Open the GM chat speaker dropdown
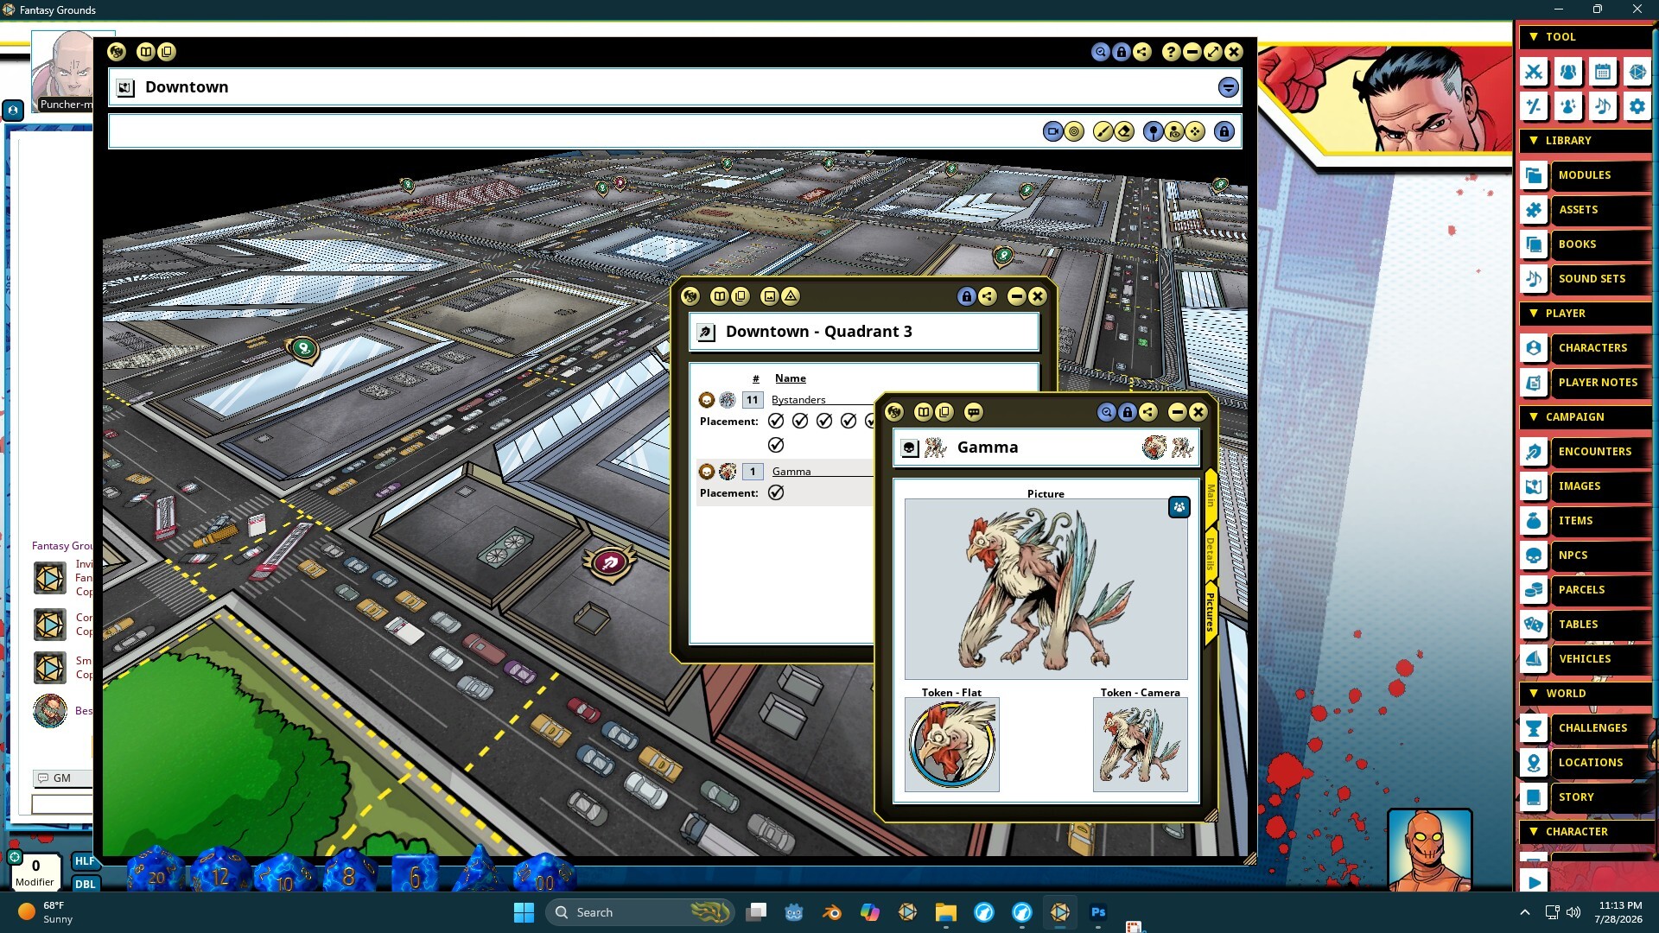1659x933 pixels. click(62, 777)
